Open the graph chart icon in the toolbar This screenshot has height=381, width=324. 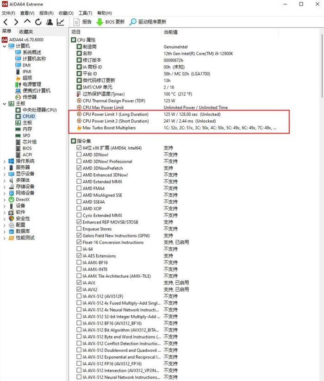point(60,22)
